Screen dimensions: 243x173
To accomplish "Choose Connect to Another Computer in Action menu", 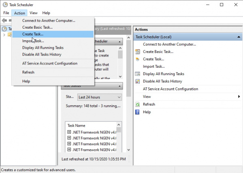I will [53, 21].
